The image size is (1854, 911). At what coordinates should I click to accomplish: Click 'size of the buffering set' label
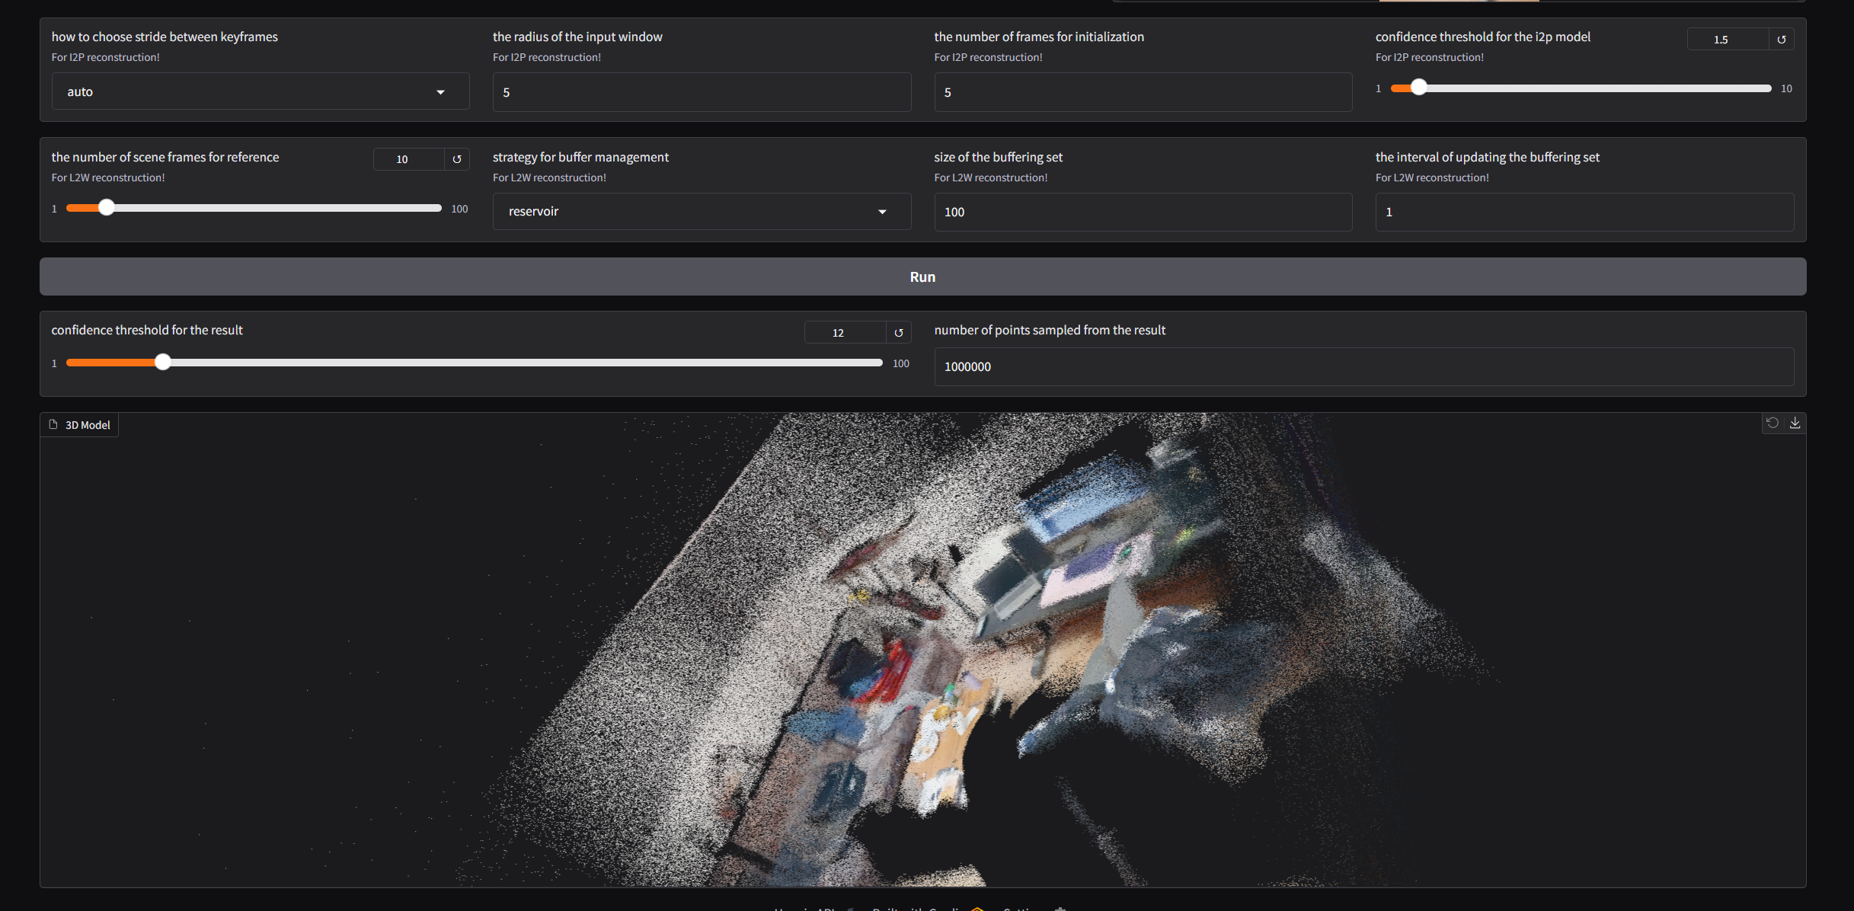tap(998, 157)
